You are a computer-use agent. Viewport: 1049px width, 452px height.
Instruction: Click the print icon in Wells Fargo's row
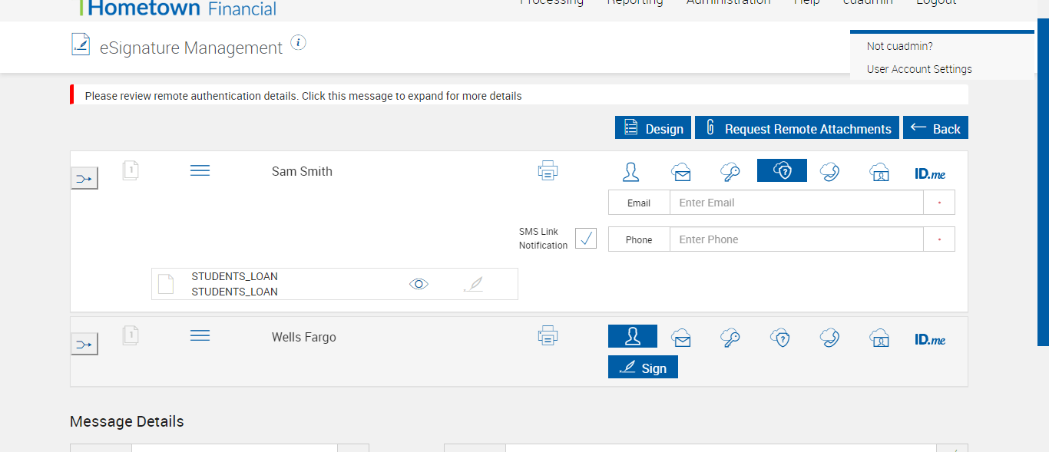pos(548,336)
